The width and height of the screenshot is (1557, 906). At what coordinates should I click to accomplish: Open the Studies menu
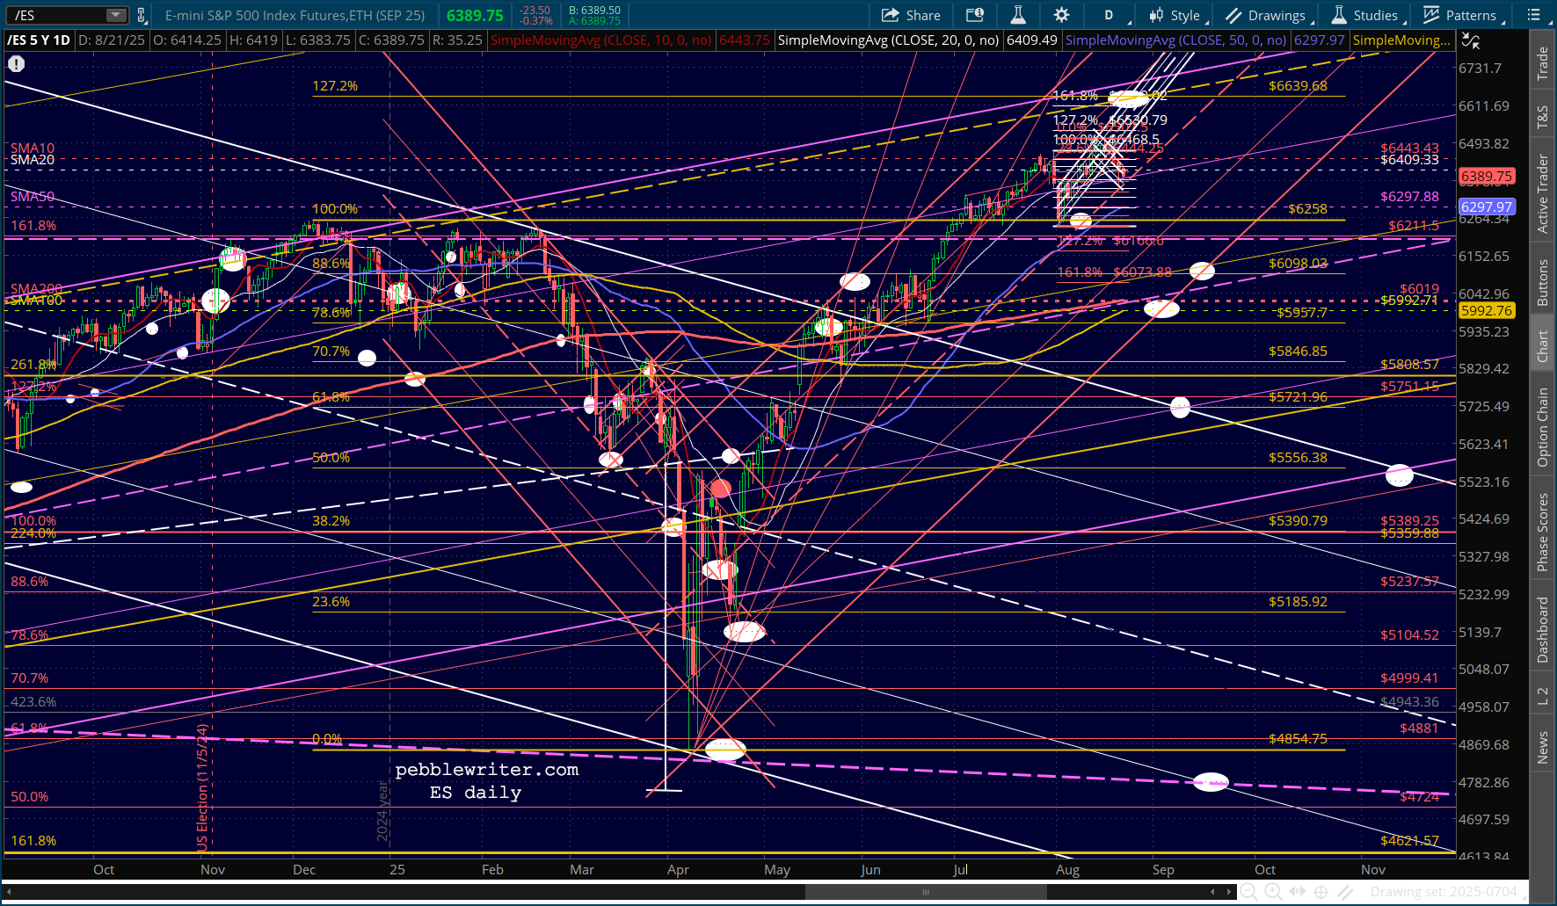click(x=1365, y=15)
